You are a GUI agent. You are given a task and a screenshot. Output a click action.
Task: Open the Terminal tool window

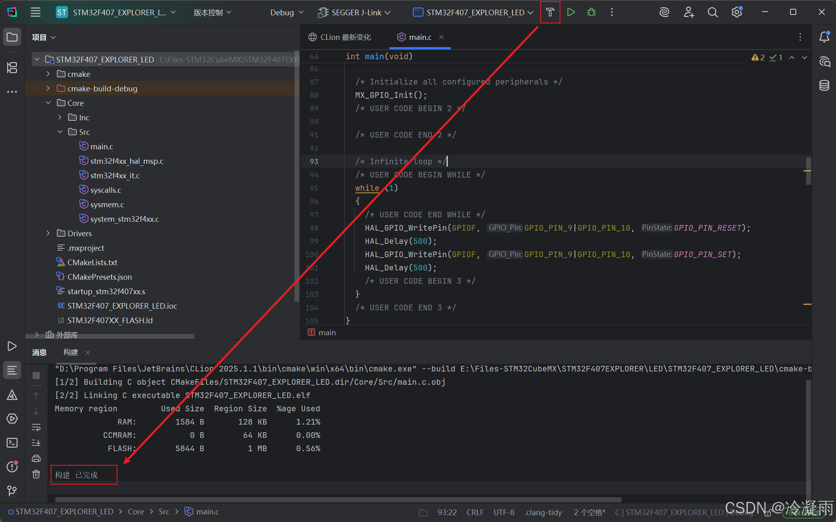(12, 443)
